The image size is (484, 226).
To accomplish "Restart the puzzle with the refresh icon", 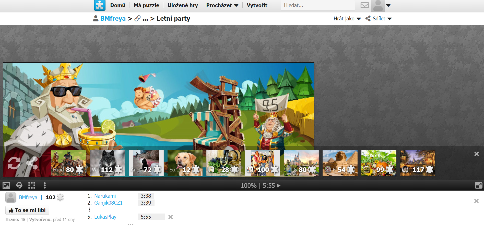I will click(x=14, y=163).
